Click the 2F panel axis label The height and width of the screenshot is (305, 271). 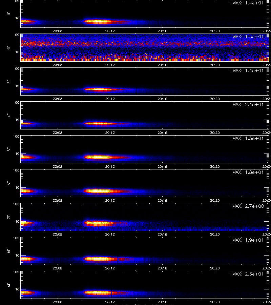pyautogui.click(x=9, y=47)
